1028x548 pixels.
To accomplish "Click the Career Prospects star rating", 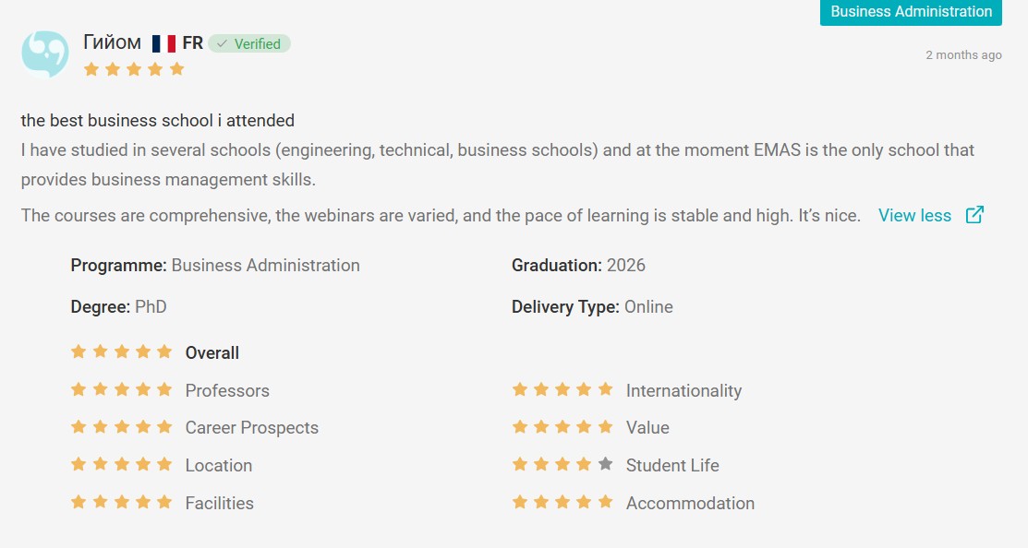I will (x=121, y=427).
